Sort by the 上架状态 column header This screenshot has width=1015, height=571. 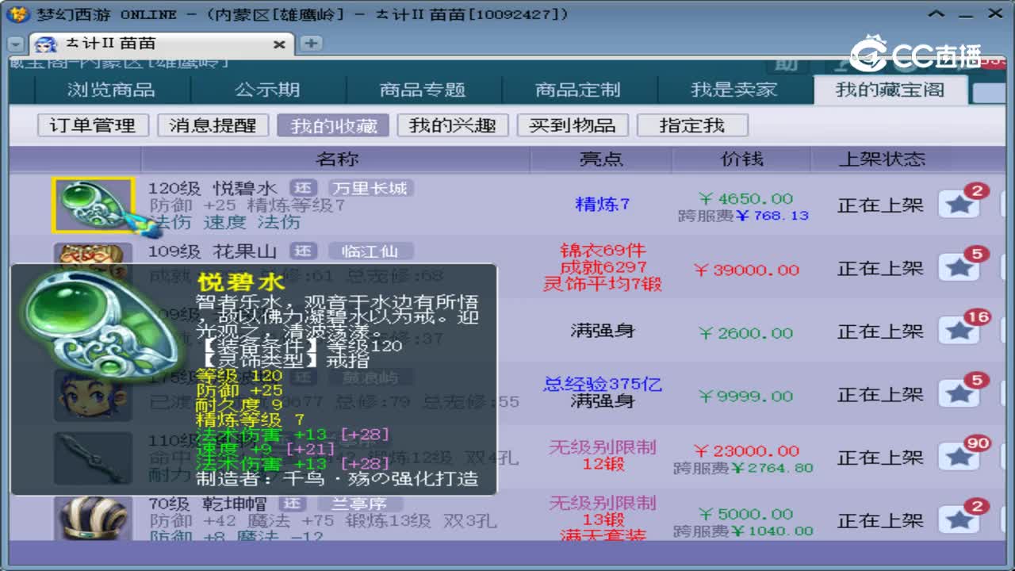(x=882, y=159)
